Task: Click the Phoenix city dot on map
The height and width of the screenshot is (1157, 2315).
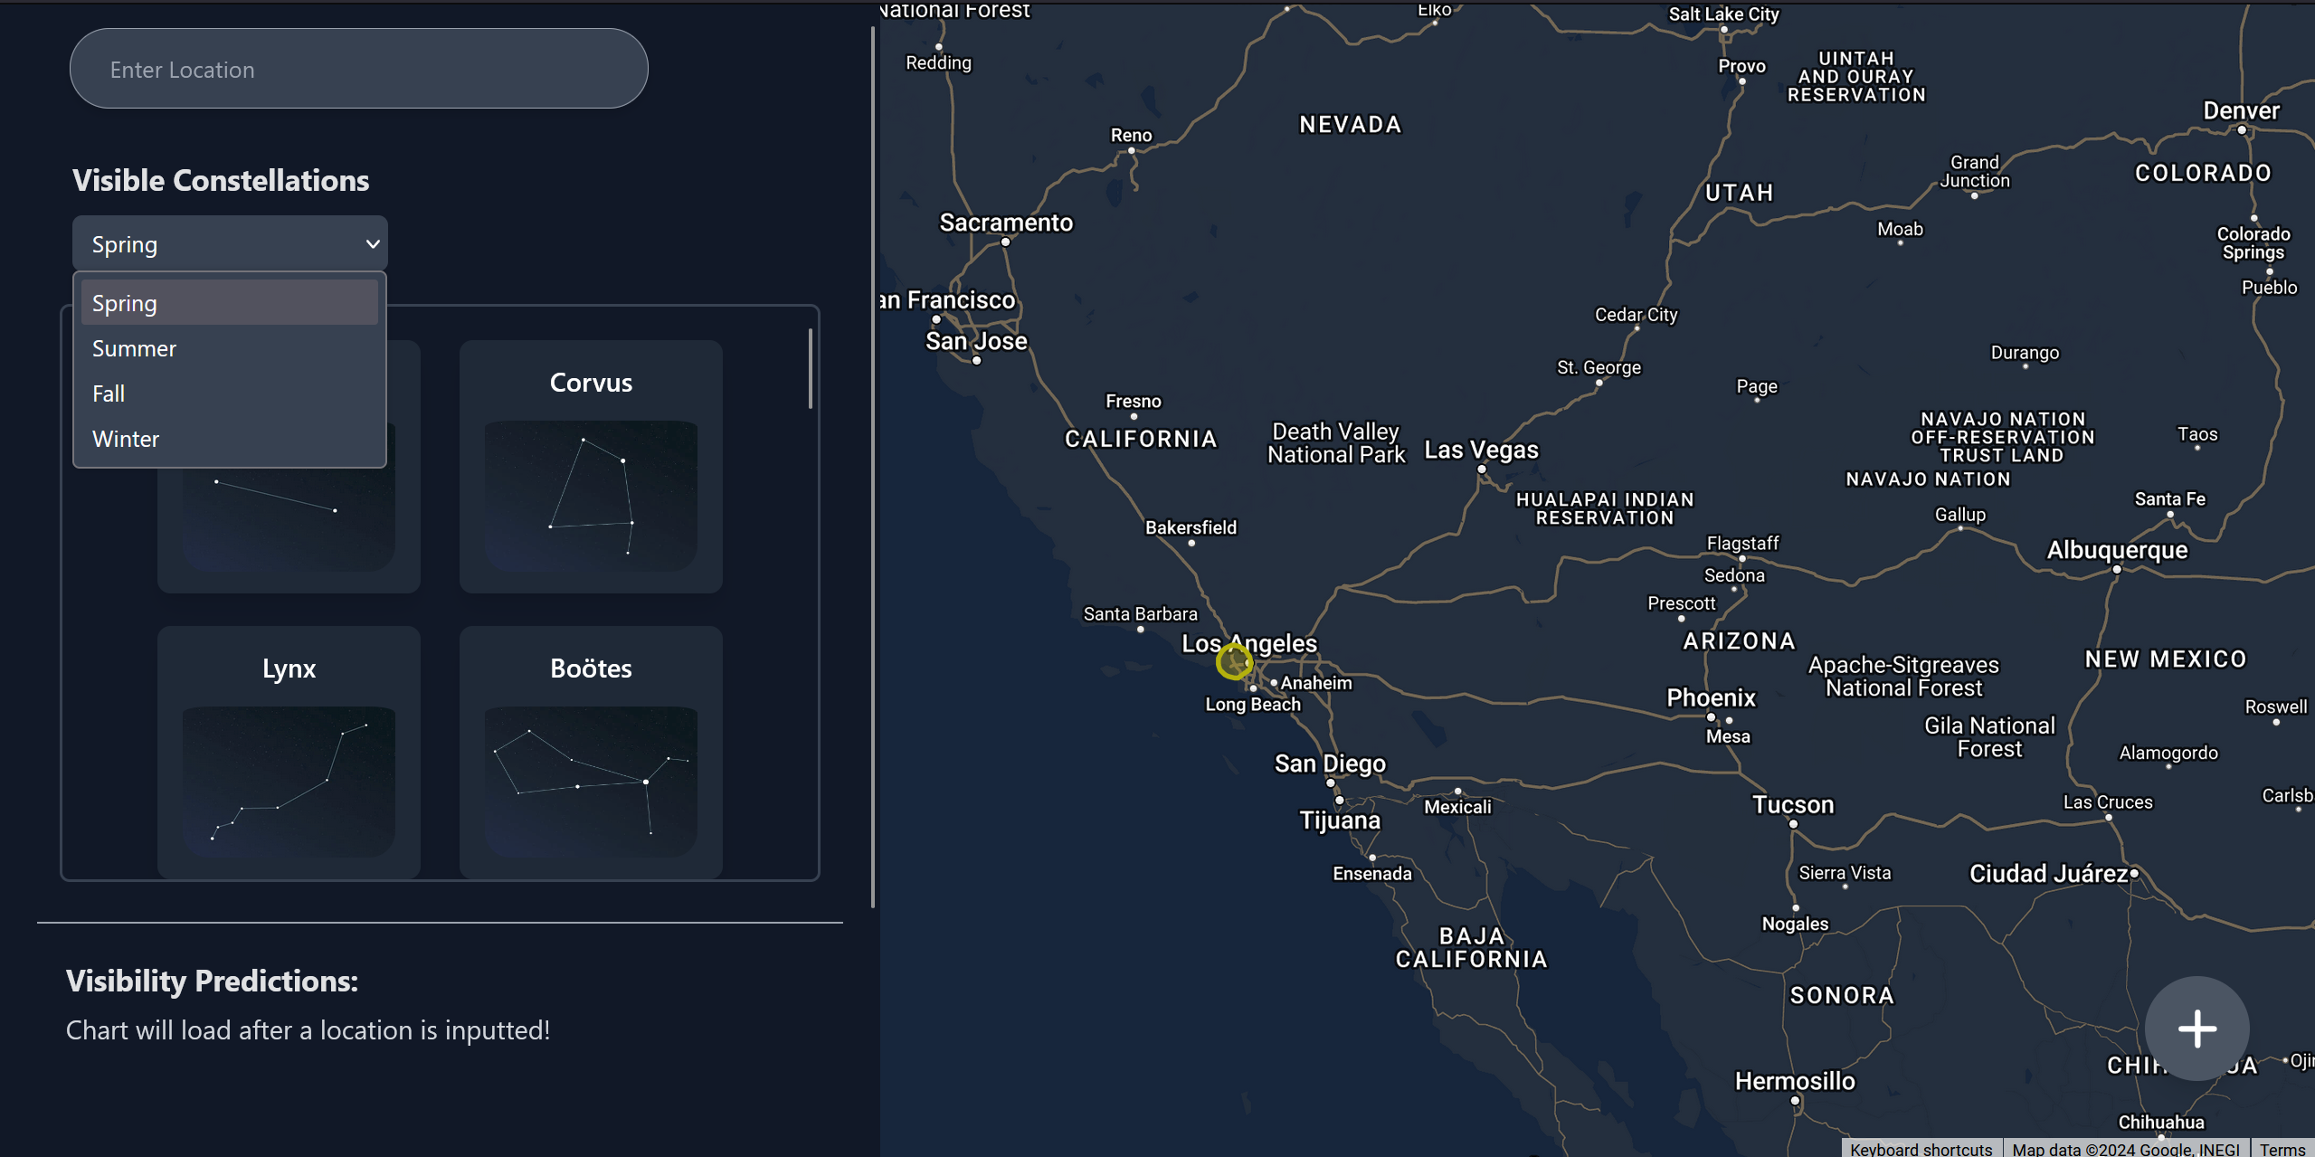Action: (1710, 717)
